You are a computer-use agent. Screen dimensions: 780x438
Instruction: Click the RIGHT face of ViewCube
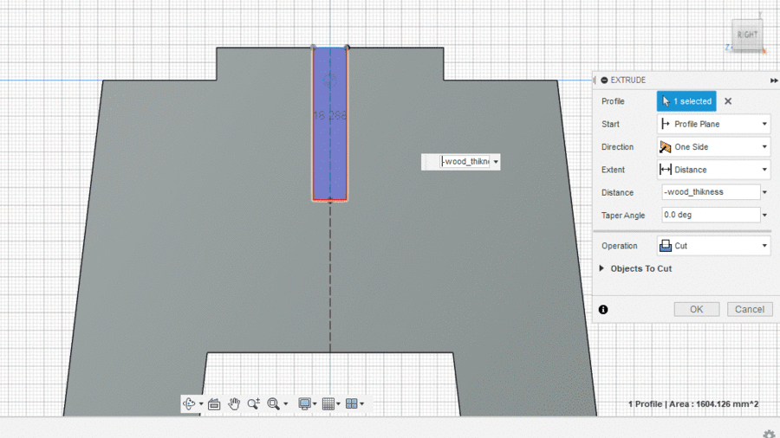pos(747,35)
